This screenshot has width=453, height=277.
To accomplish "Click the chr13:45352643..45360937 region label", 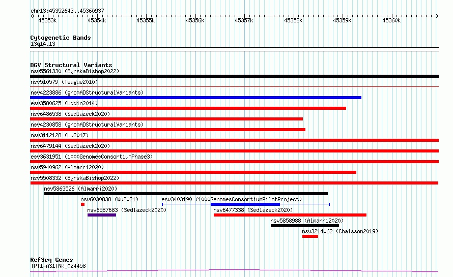I will coord(67,11).
